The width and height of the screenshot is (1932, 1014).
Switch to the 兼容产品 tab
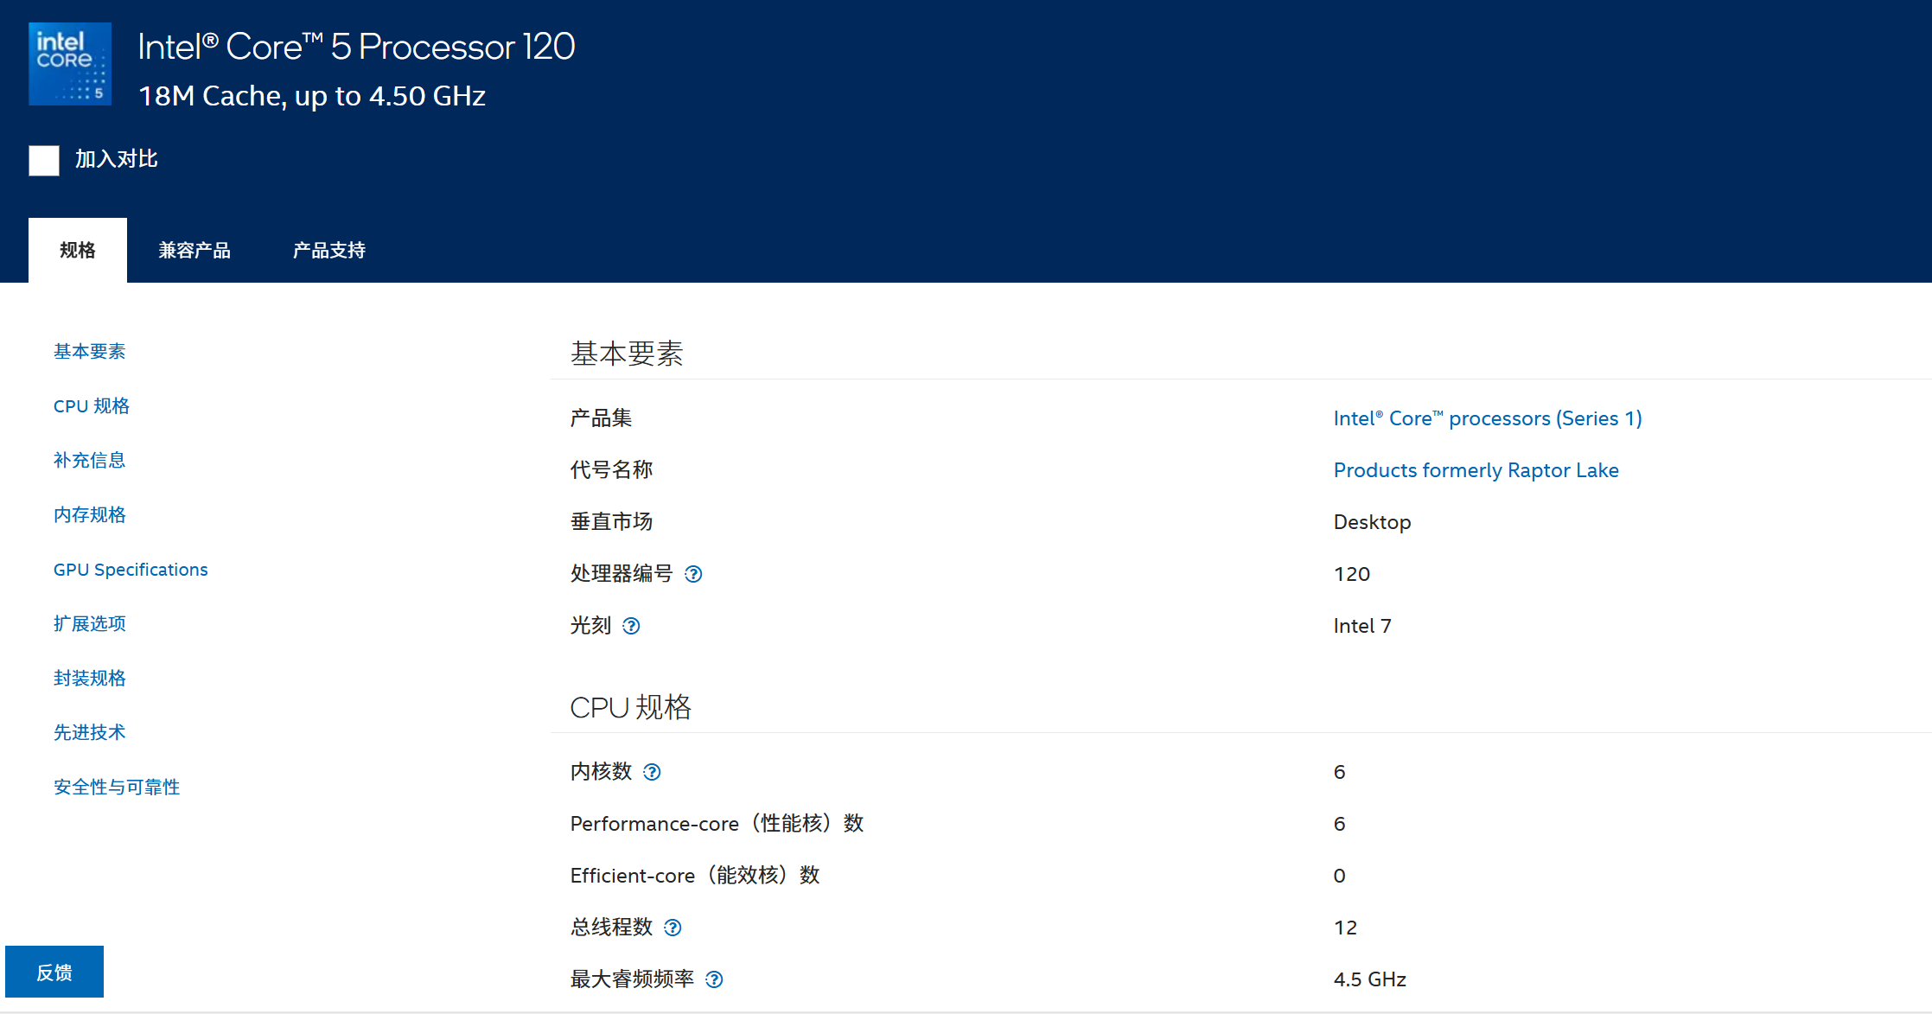[194, 250]
